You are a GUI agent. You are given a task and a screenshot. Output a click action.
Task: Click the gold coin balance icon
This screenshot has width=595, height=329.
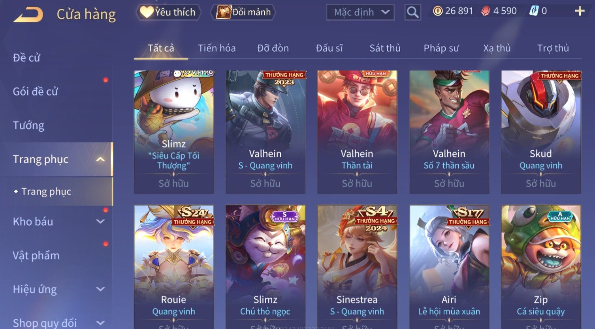pos(437,11)
